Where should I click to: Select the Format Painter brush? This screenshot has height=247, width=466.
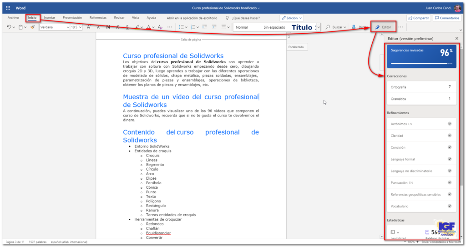(x=33, y=27)
